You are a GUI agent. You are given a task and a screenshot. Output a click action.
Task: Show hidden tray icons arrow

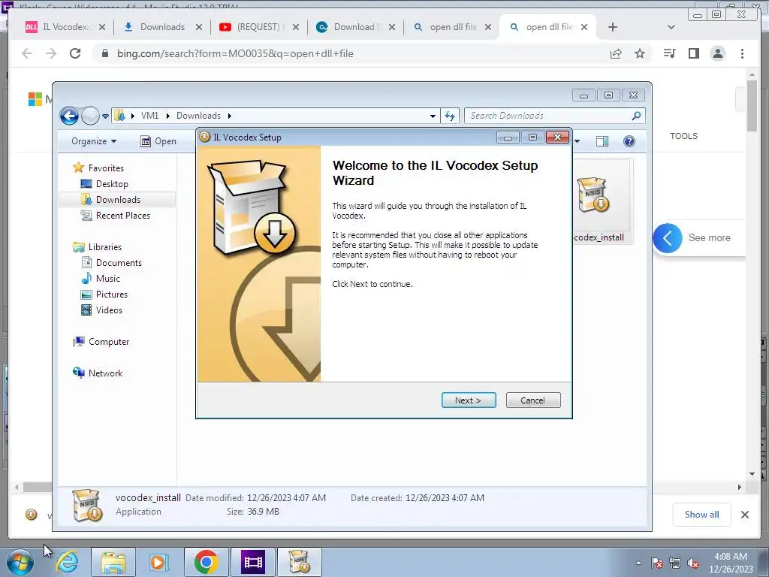point(638,563)
